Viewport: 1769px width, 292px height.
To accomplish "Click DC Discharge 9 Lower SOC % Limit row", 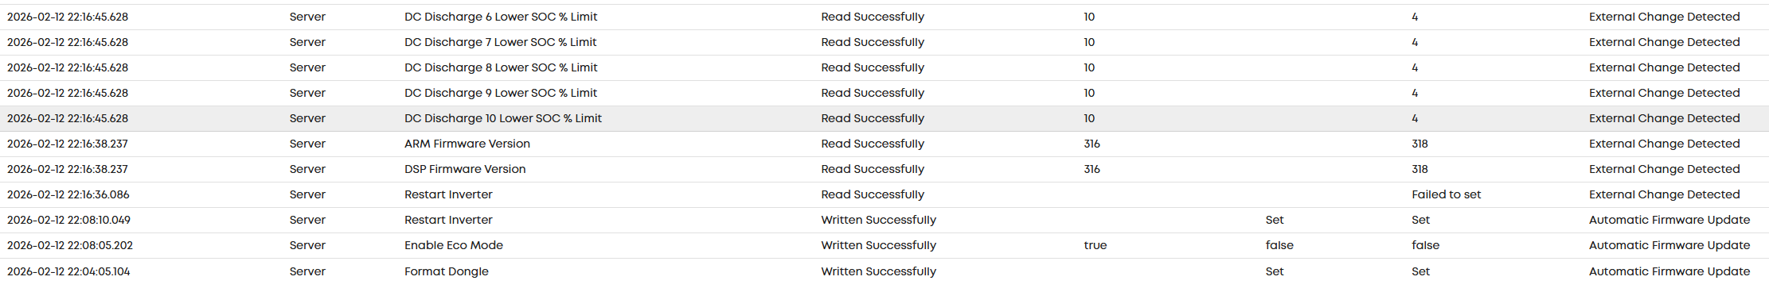I will [884, 93].
